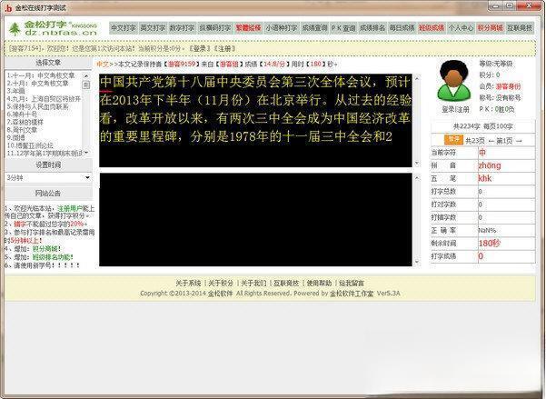Image resolution: width=546 pixels, height=399 pixels.
Task: Click the 180秒 remaining time value
Action: (490, 244)
